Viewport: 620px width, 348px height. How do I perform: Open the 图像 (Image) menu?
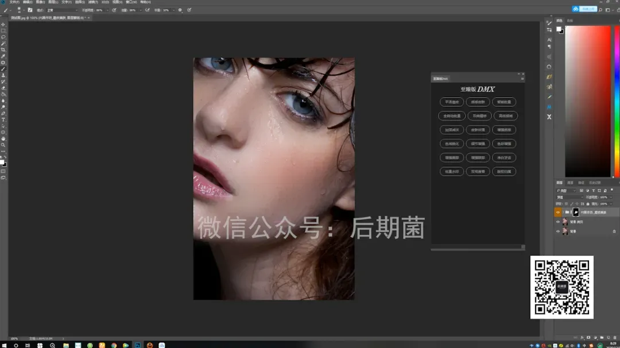[40, 2]
